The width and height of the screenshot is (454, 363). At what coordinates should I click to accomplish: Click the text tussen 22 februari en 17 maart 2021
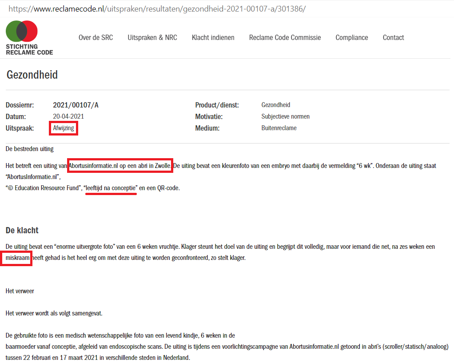[x=52, y=358]
